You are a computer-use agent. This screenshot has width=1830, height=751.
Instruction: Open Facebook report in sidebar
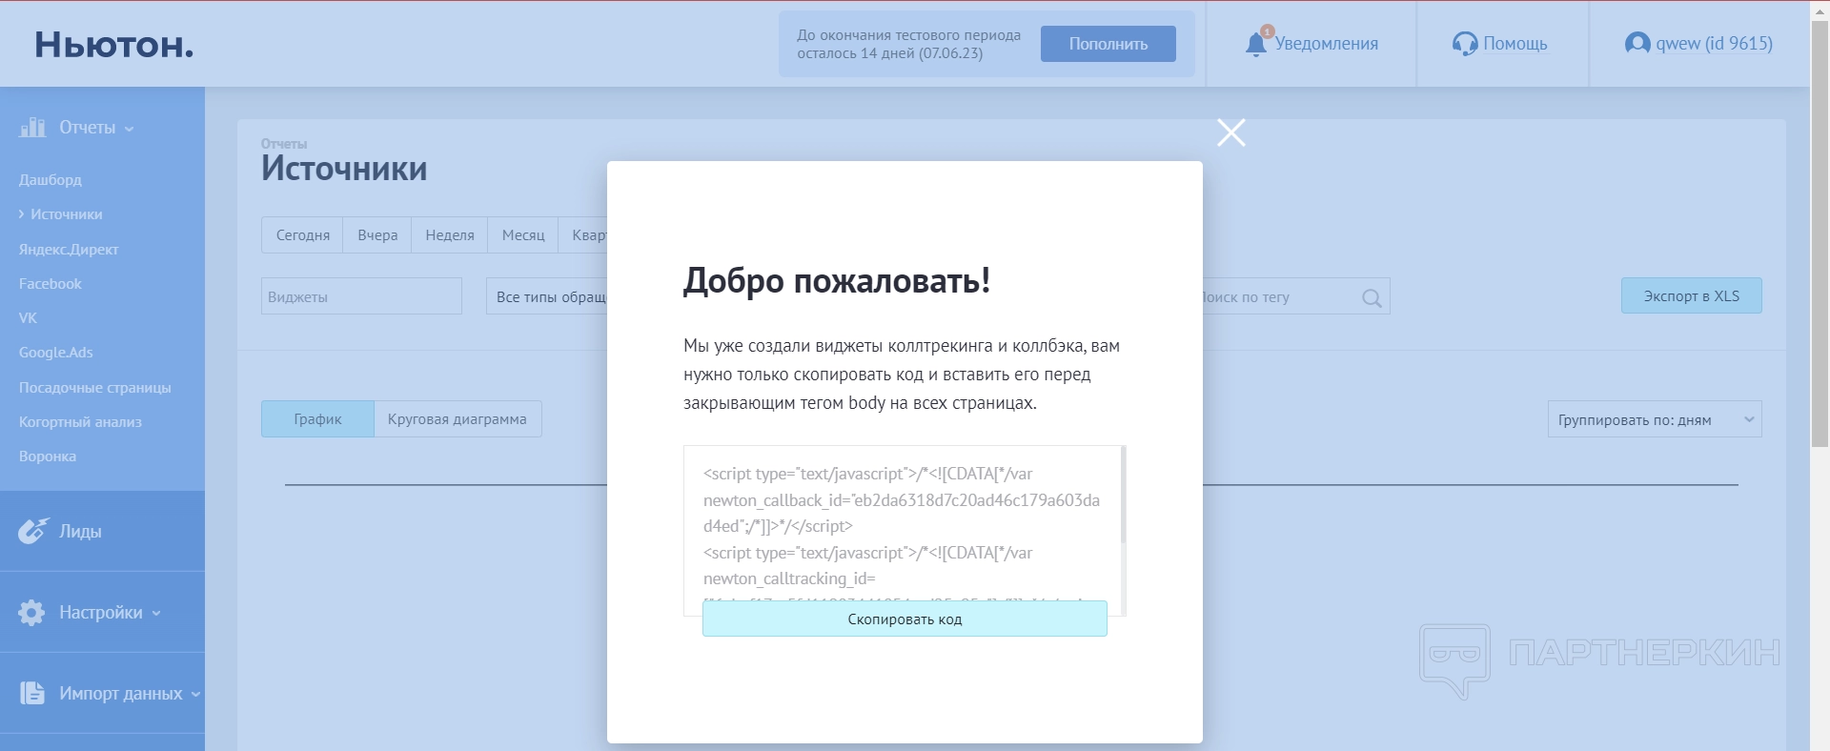click(x=51, y=283)
